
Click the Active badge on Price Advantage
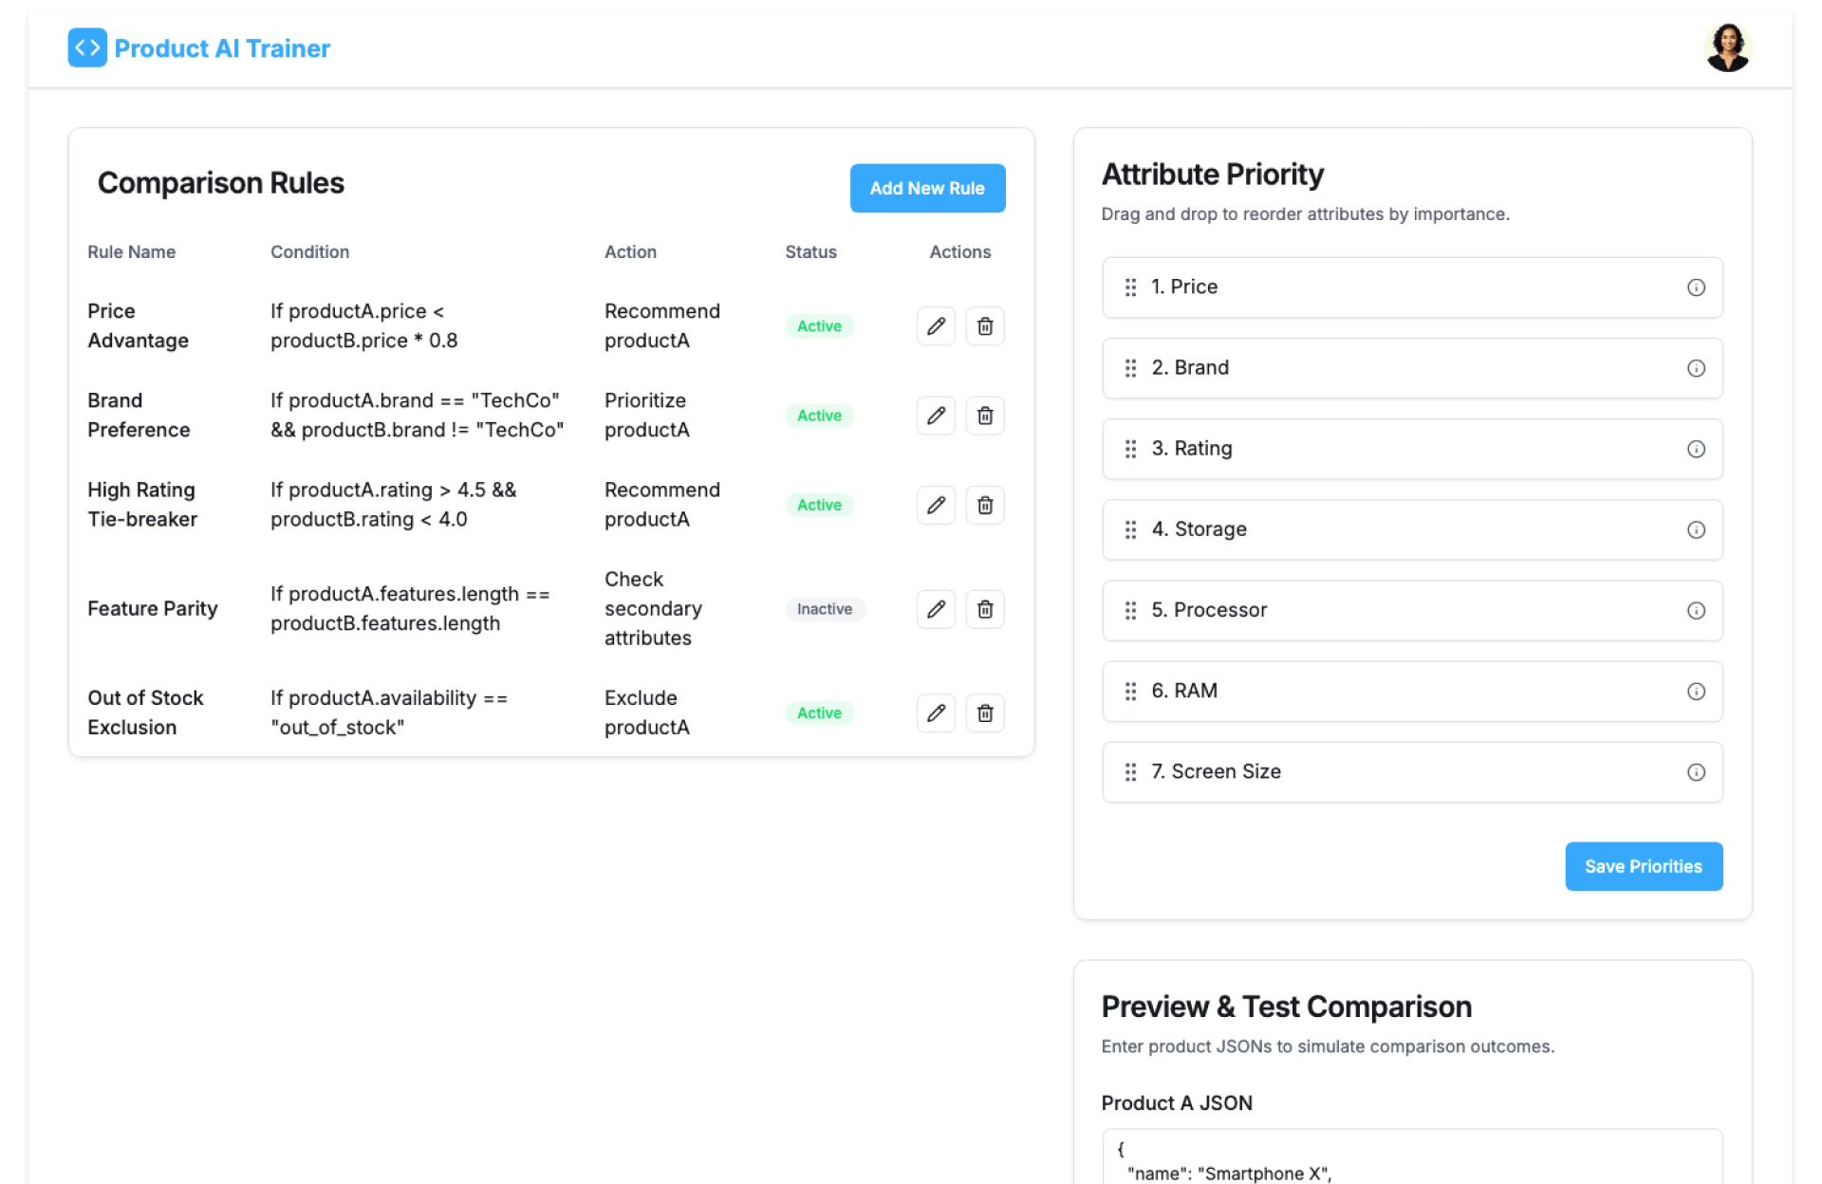point(819,325)
